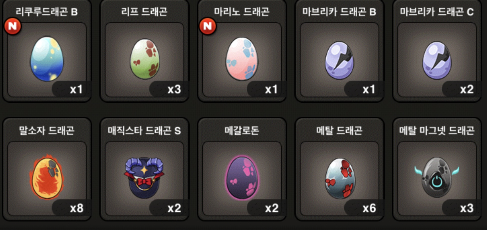Viewport: 487px width, 230px height.
Task: Click the green 리프 드래곤 egg
Action: (145, 59)
